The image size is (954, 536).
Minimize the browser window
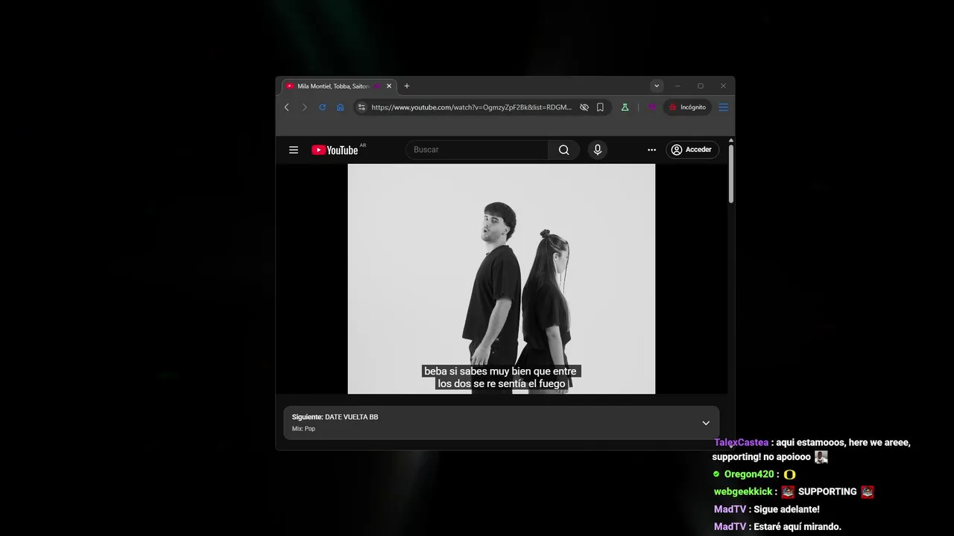pos(677,86)
